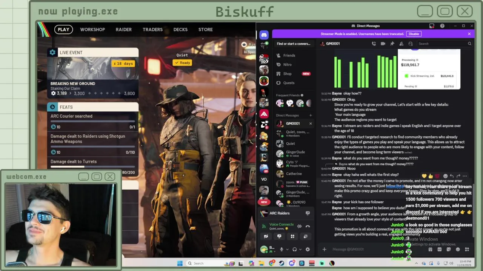Image resolution: width=483 pixels, height=271 pixels.
Task: Start a voice call with GM0001
Action: pos(374,44)
